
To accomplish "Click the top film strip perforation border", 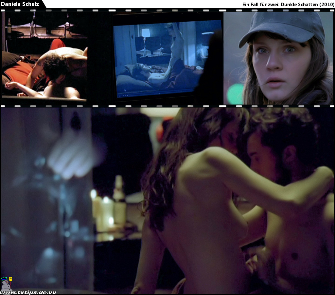I will (167, 10).
